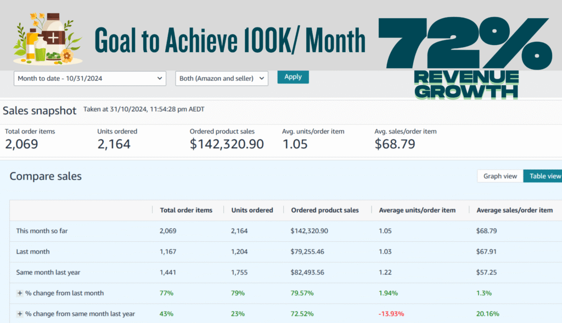Click the $142,320.90 snapshot sales figure
The width and height of the screenshot is (562, 323).
226,144
